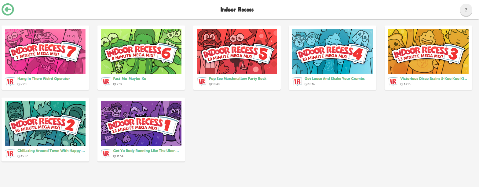Select the Indoor Recess 1 purple thumbnail
This screenshot has width=479, height=187.
[141, 124]
